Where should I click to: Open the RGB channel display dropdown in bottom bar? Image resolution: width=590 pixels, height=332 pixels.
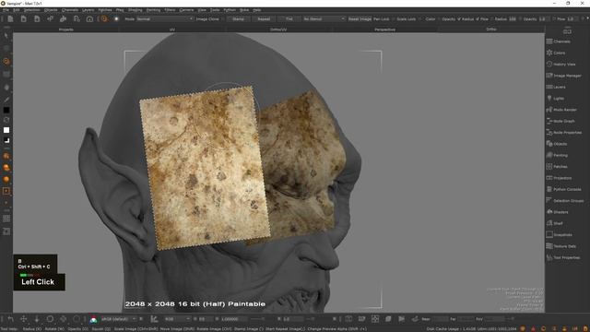(178, 319)
